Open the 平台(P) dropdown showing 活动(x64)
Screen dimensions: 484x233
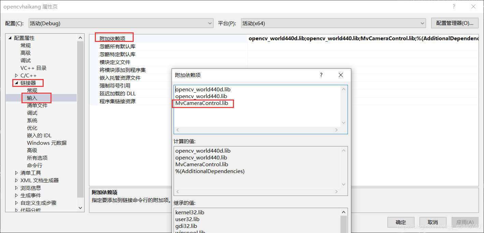click(333, 23)
